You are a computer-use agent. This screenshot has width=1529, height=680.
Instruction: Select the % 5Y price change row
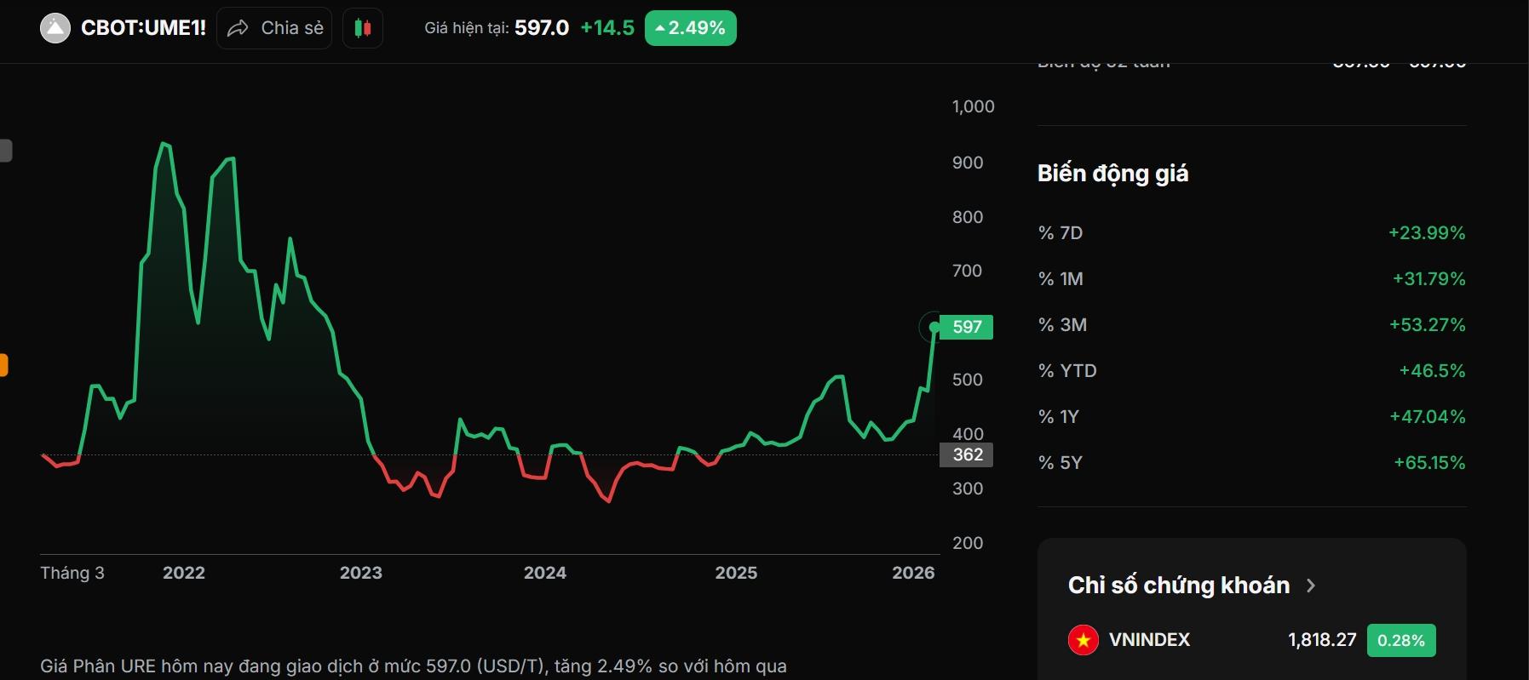coord(1251,463)
